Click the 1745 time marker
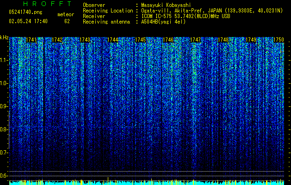This screenshot has width=291, height=185. pyautogui.click(x=140, y=40)
